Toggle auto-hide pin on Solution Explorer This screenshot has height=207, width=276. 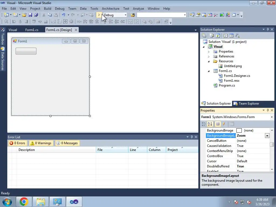[x=268, y=29]
